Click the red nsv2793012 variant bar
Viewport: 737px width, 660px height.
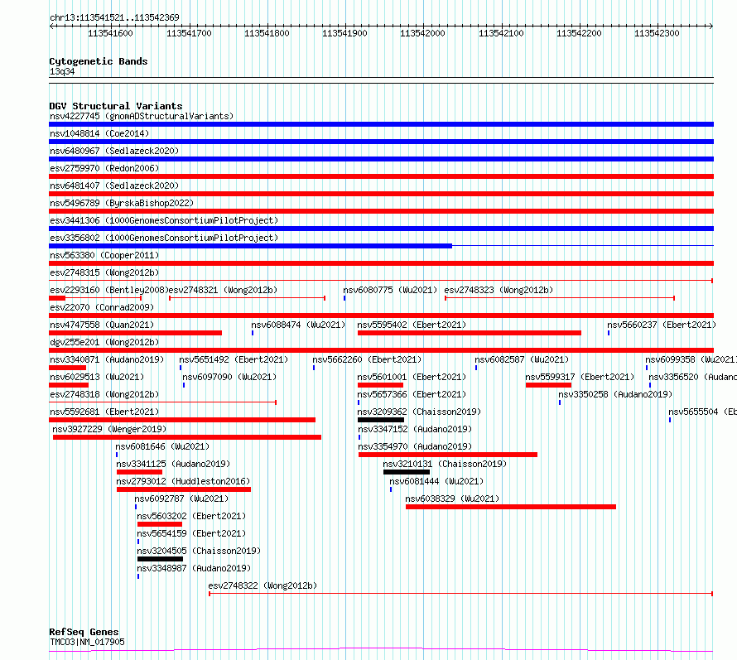(184, 489)
